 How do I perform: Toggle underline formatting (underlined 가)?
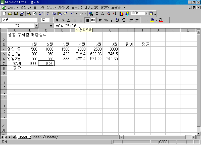click(x=68, y=20)
